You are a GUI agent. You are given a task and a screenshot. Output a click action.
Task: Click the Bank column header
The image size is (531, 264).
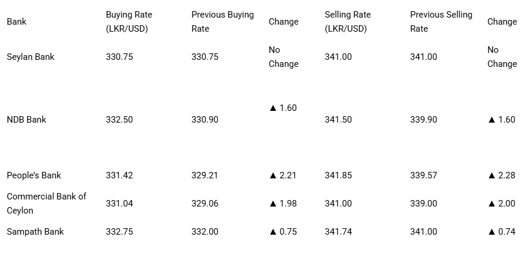pyautogui.click(x=16, y=22)
